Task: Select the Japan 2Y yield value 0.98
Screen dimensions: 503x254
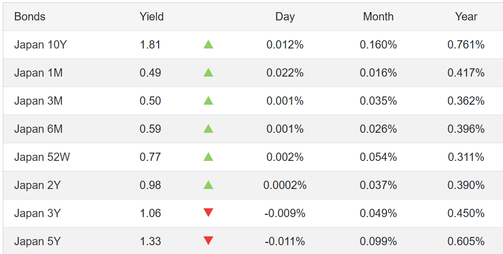Action: pos(150,185)
